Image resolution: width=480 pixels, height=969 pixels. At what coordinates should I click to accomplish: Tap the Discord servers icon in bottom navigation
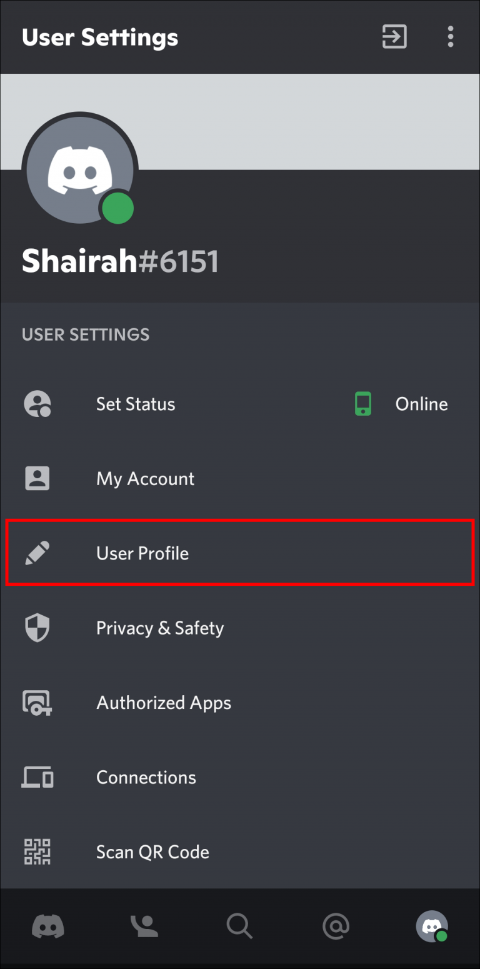coord(48,926)
